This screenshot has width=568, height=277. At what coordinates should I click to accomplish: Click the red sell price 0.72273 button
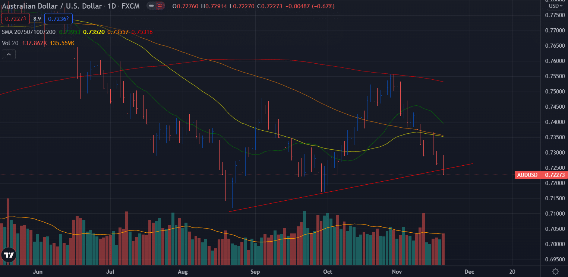[16, 19]
